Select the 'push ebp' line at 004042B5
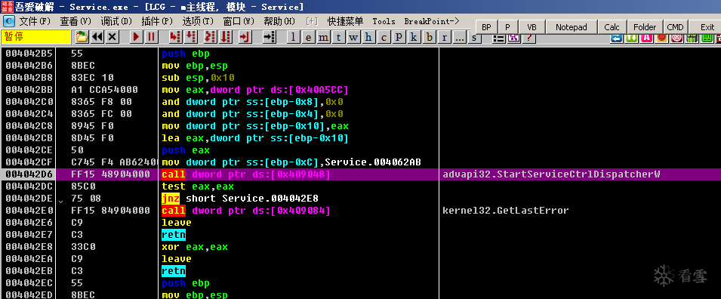Viewport: 721px width, 299px height. 361,54
